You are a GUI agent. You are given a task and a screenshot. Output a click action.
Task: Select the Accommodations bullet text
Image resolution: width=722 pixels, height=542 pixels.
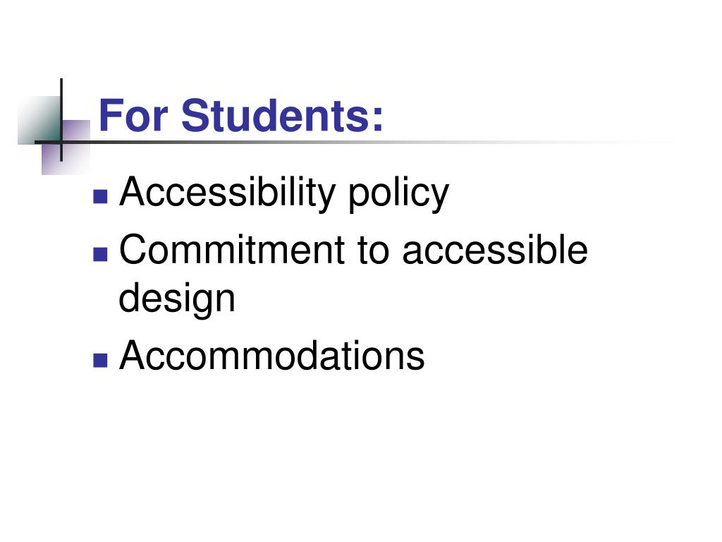271,355
